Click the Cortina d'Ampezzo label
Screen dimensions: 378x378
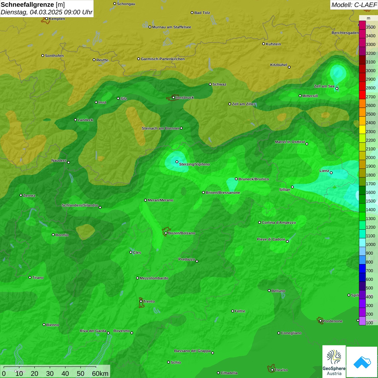pyautogui.click(x=279, y=222)
